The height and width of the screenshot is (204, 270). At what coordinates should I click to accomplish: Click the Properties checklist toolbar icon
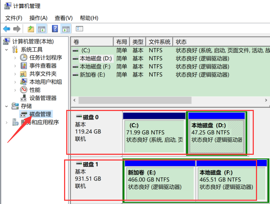(x=80, y=29)
